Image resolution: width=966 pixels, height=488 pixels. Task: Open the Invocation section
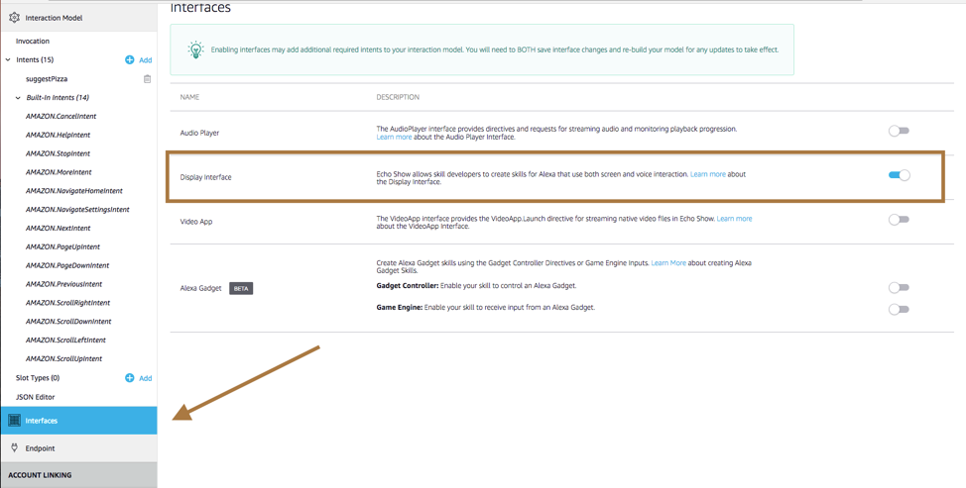tap(33, 42)
